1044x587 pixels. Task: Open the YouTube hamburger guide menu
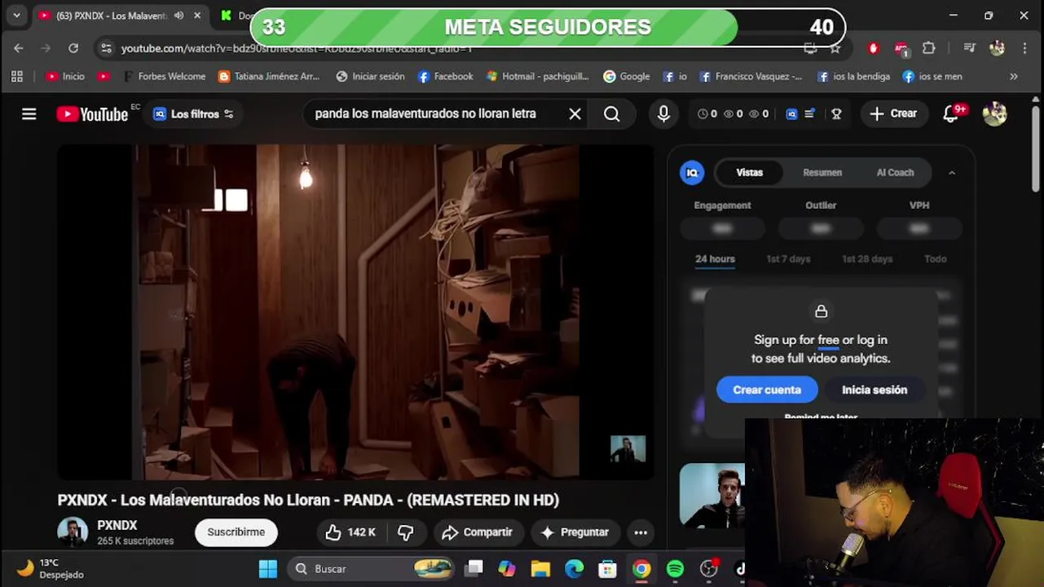29,114
